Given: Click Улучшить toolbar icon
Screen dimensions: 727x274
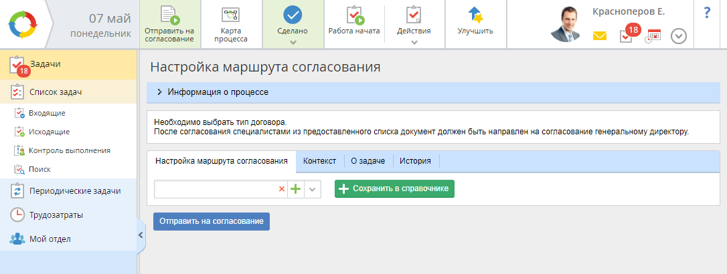Looking at the screenshot, I should click(475, 21).
